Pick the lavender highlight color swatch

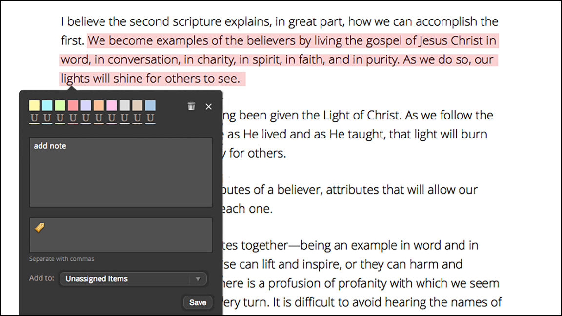pyautogui.click(x=86, y=105)
